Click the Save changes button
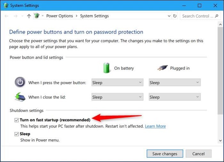This screenshot has width=224, height=162. (x=164, y=154)
